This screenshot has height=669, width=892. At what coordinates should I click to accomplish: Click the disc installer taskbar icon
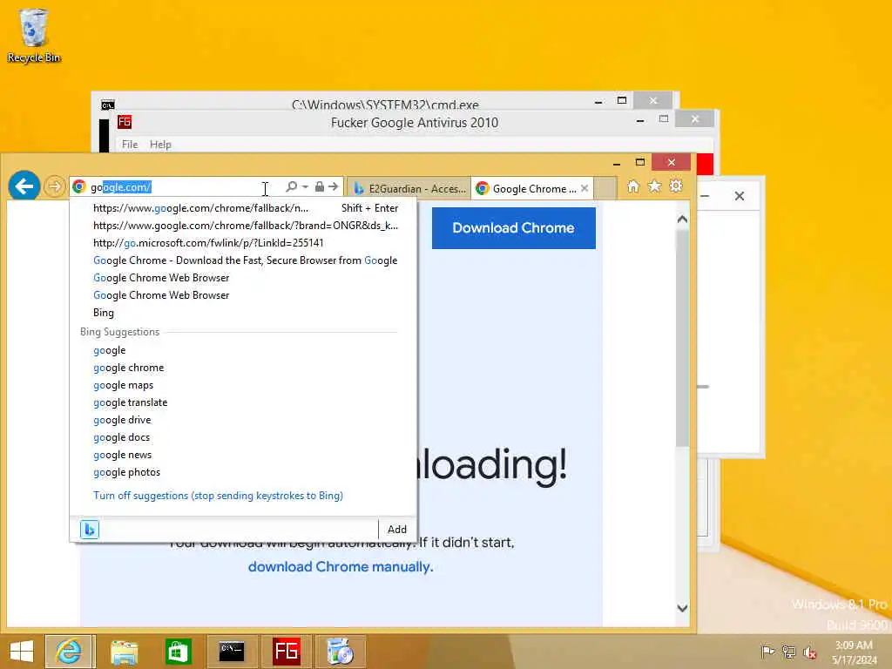pos(341,652)
